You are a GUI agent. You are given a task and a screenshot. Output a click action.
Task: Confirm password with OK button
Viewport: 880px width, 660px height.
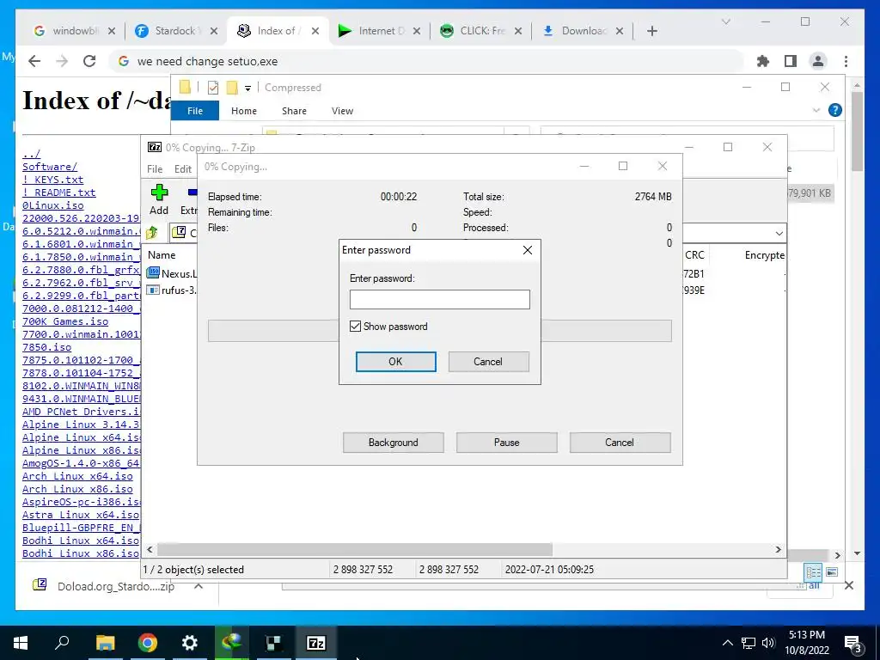pyautogui.click(x=395, y=362)
